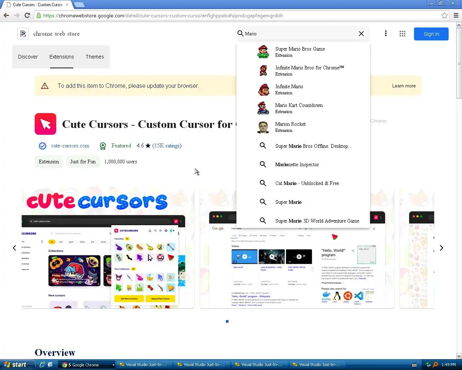Click the 1,000,000 users text
The width and height of the screenshot is (462, 370).
121,162
